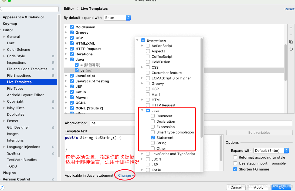
Task: Expand the General settings node
Action: (x=4, y=36)
